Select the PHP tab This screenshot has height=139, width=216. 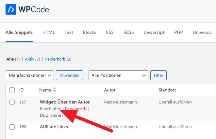(178, 32)
